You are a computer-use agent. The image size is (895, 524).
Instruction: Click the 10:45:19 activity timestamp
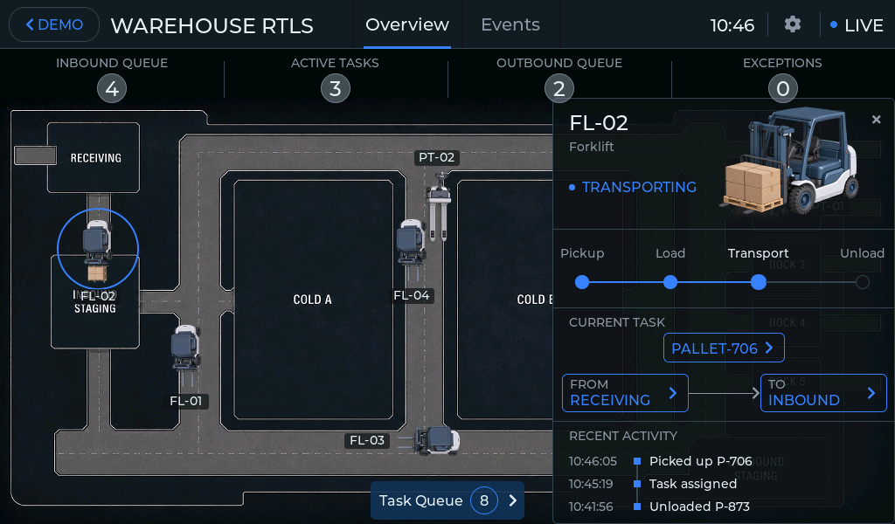591,484
